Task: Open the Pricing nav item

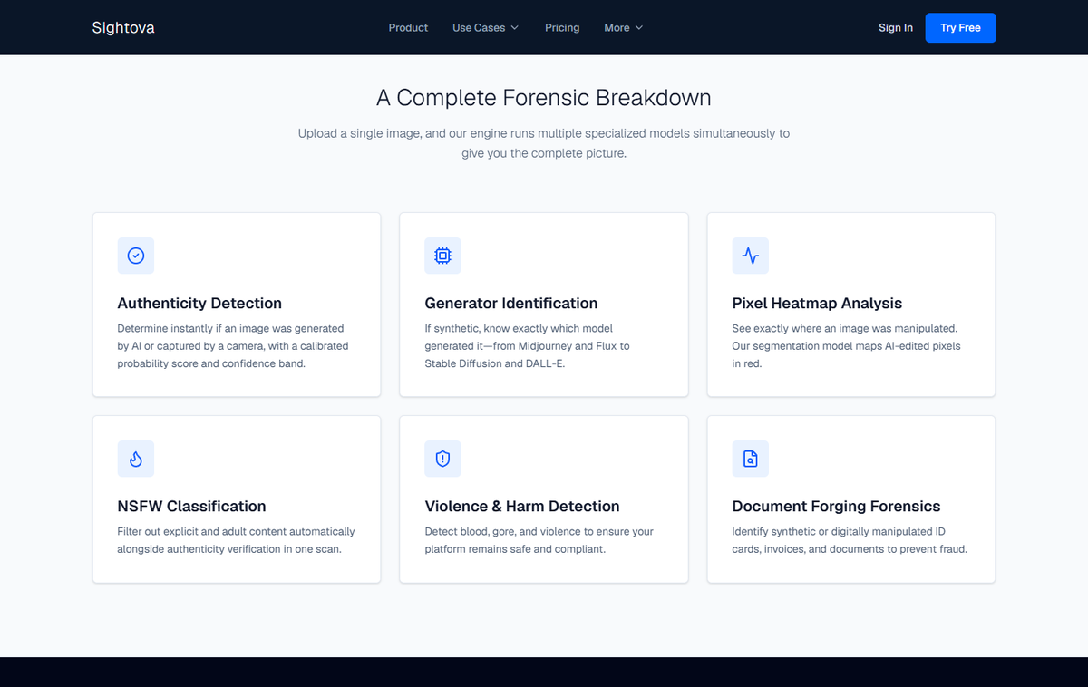Action: click(562, 28)
